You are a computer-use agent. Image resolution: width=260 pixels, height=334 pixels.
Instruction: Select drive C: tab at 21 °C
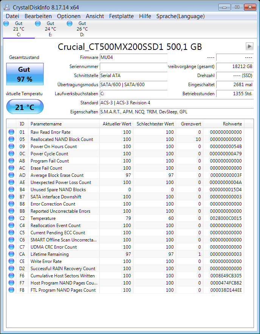coord(19,29)
